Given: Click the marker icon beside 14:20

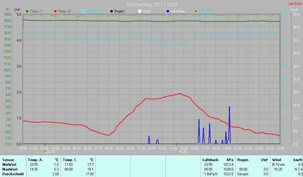Looking at the screenshot, I should [x=177, y=151].
